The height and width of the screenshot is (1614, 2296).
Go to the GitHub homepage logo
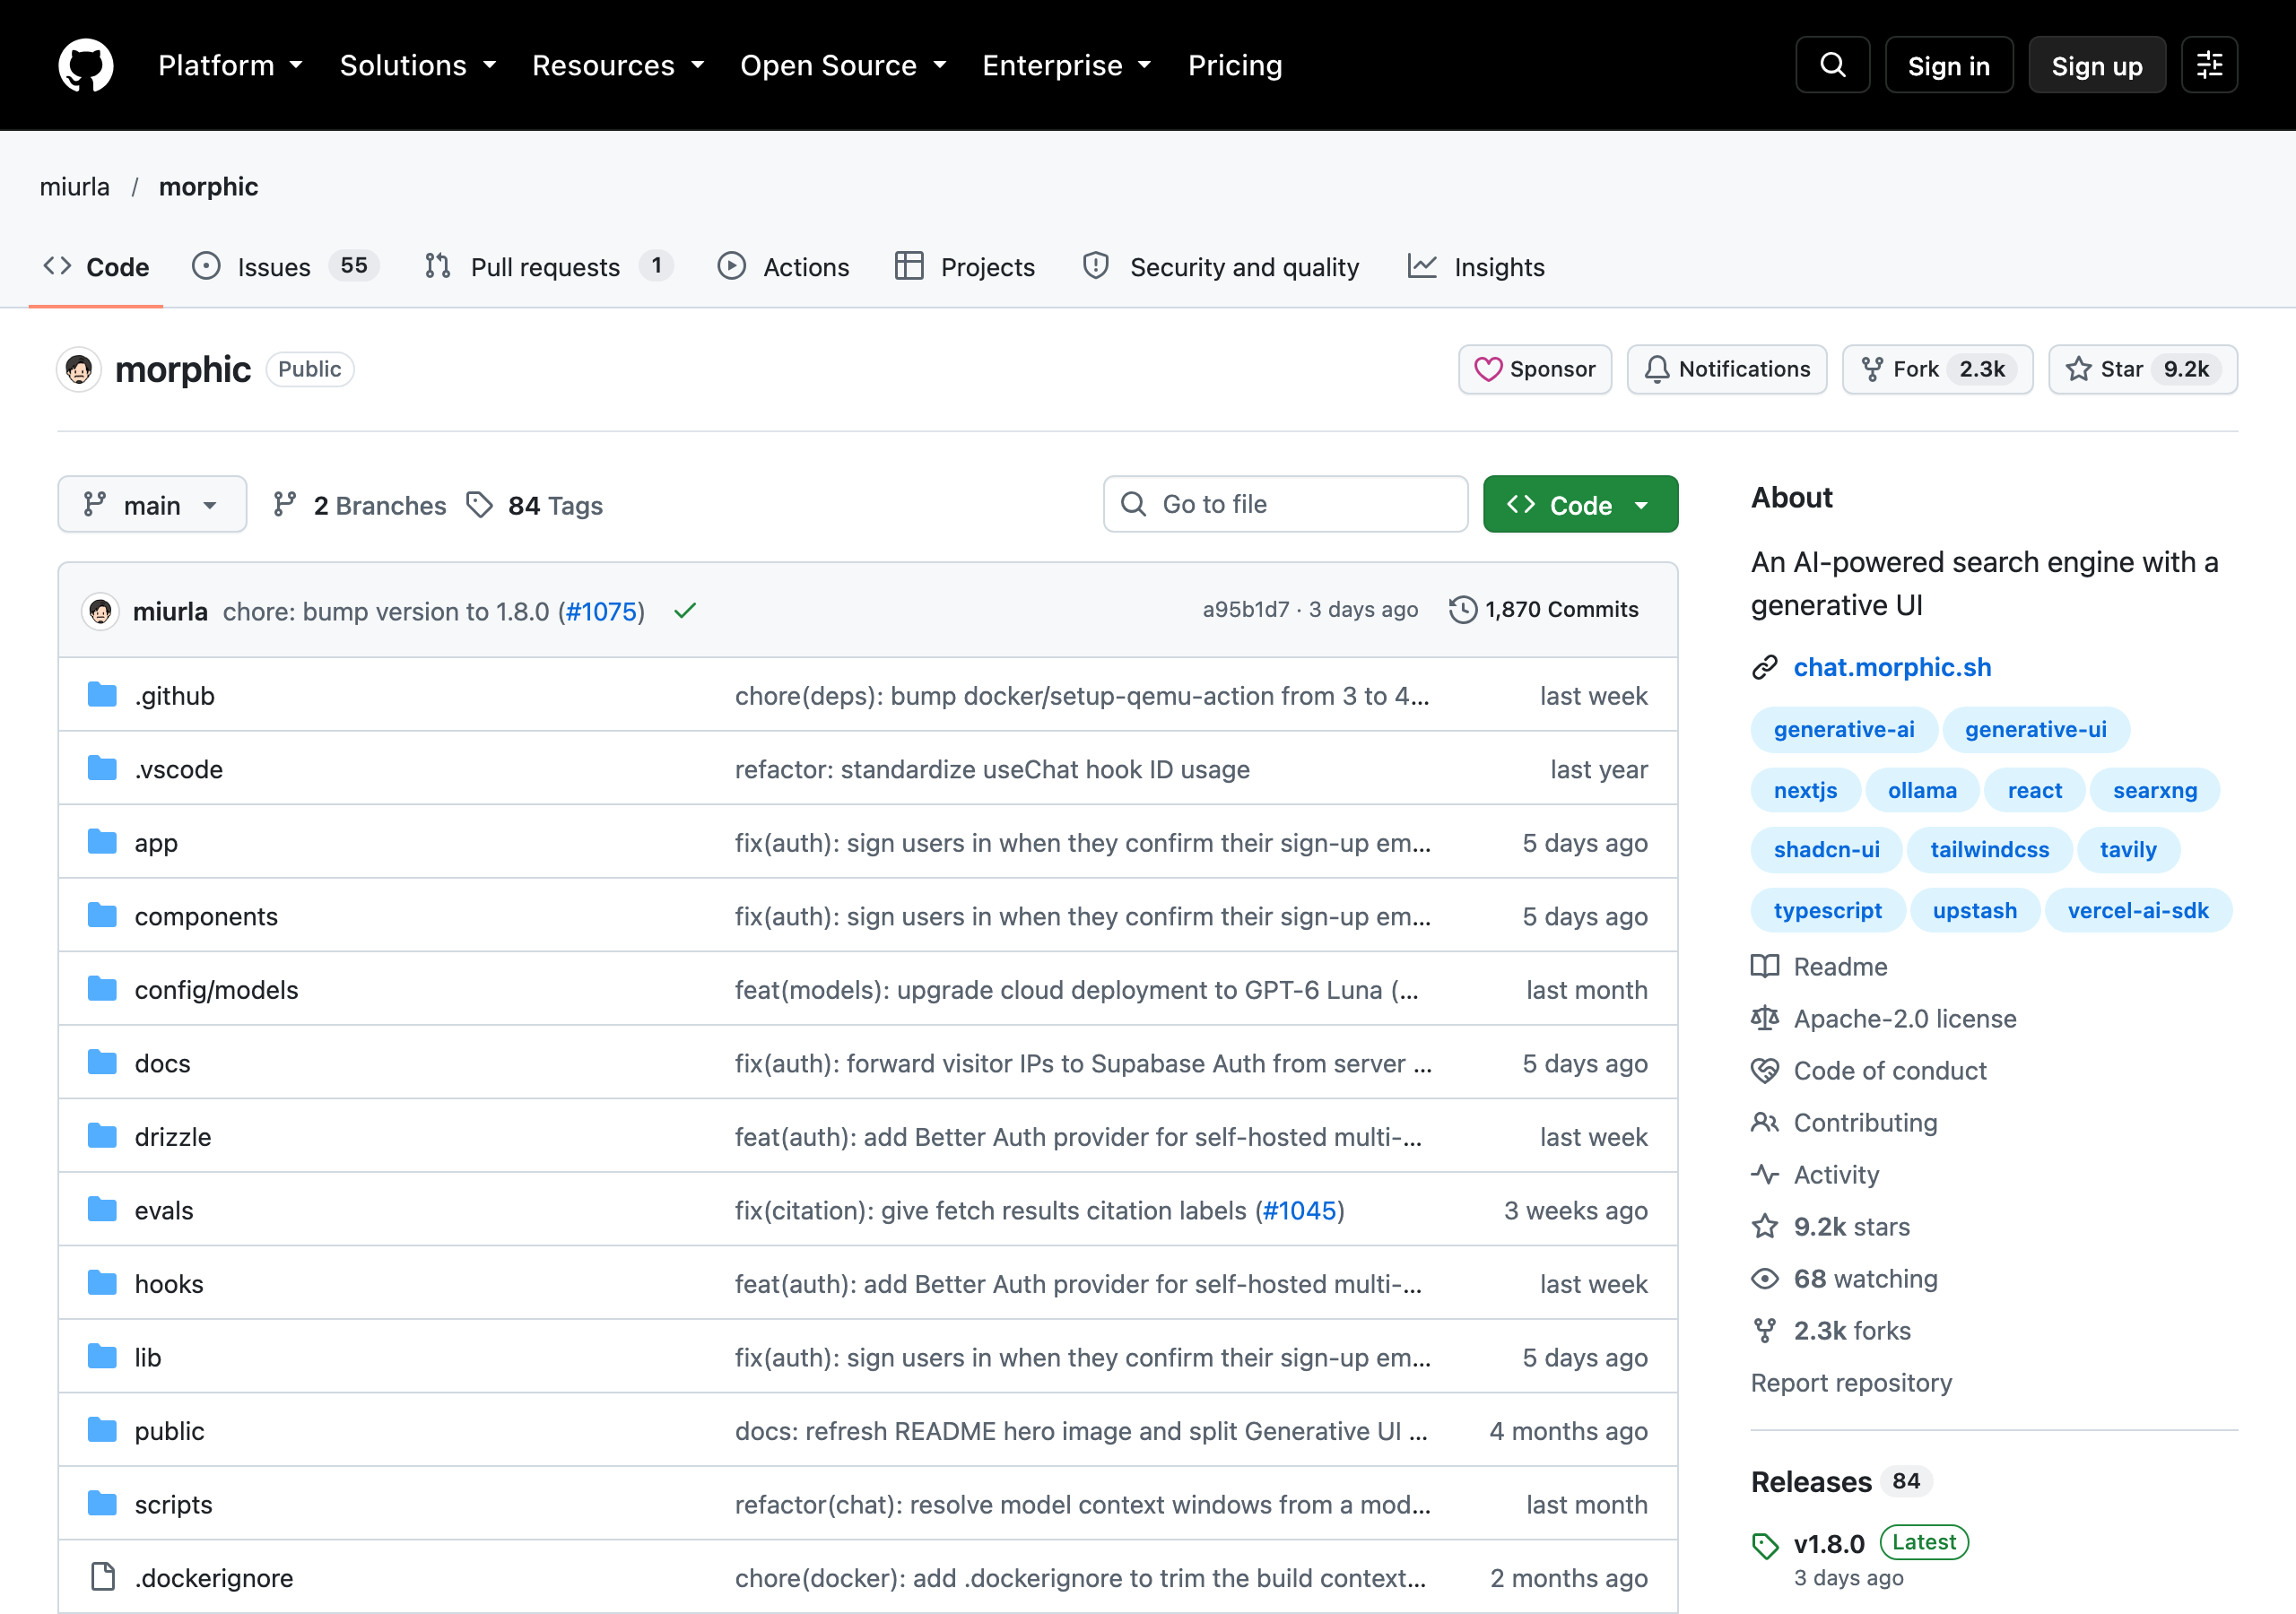[86, 65]
